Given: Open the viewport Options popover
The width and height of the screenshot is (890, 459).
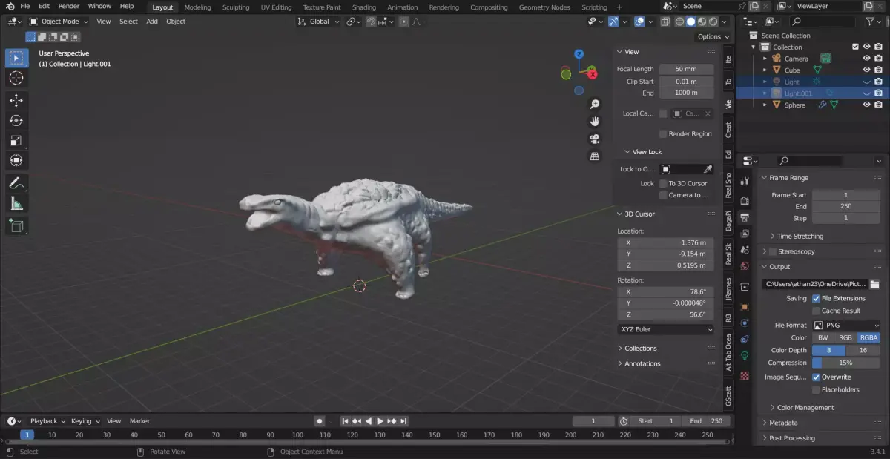Looking at the screenshot, I should (713, 36).
